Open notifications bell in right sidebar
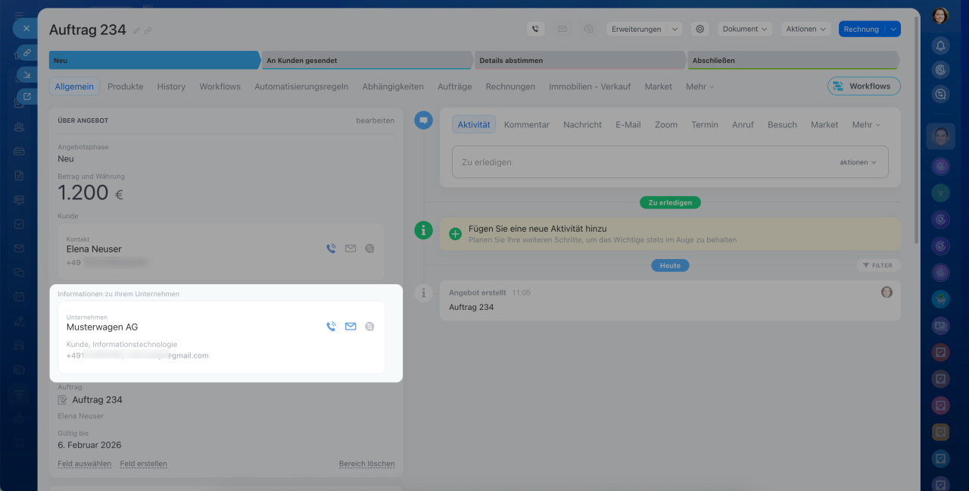The height and width of the screenshot is (491, 969). (940, 45)
